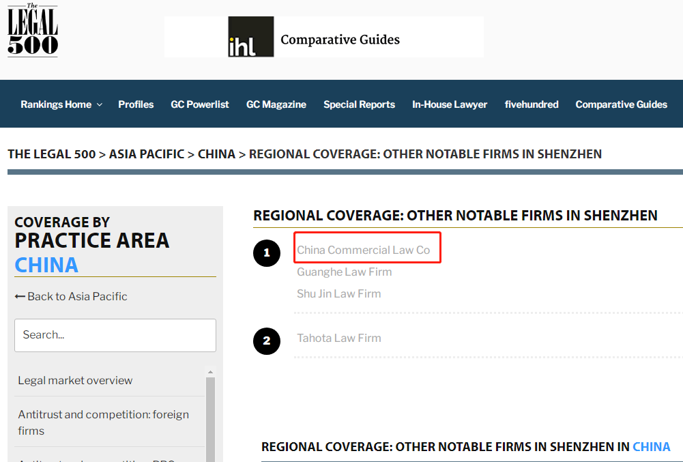
Task: Click the ihl logo square
Action: coord(251,37)
